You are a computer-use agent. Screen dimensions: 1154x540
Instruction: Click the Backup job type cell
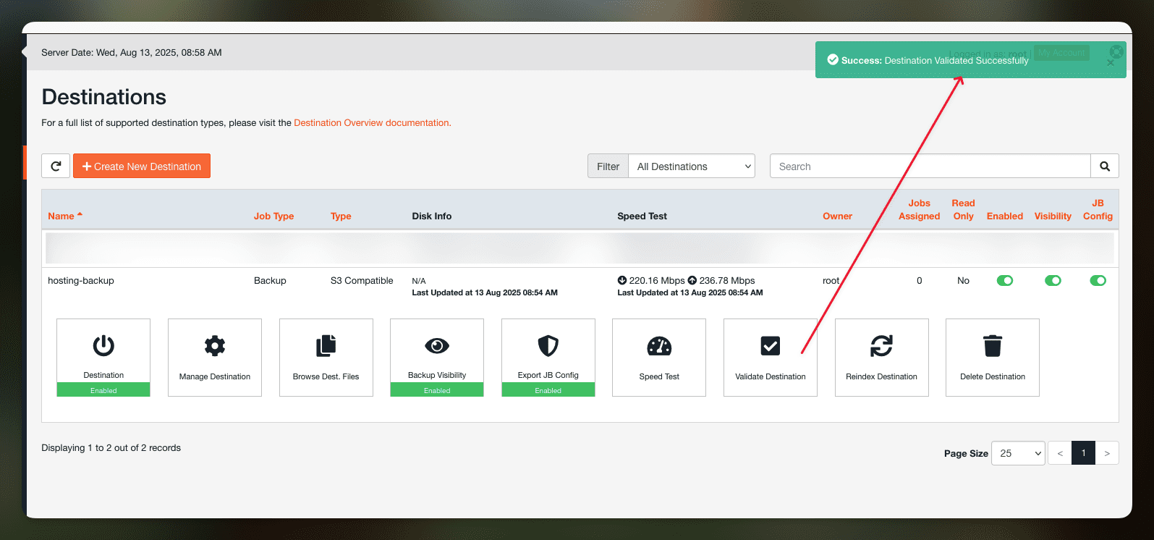270,281
